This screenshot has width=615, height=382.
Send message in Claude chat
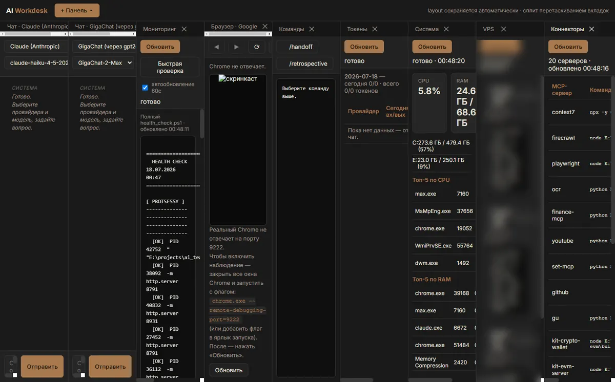[42, 367]
